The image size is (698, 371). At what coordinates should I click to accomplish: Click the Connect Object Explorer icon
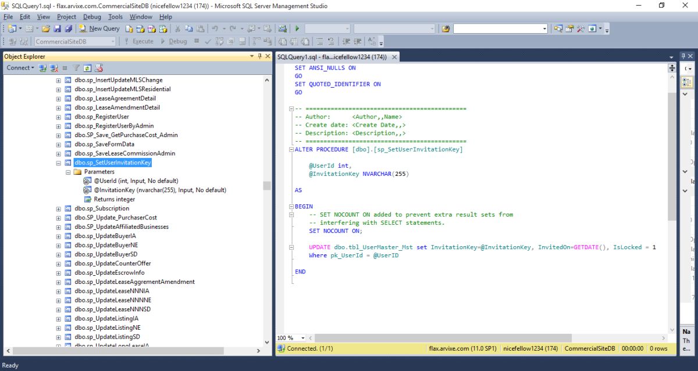coord(42,68)
